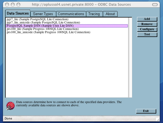Screen dimensions: 163x123
Task: Switch to the Tracing tab
Action: [94, 14]
